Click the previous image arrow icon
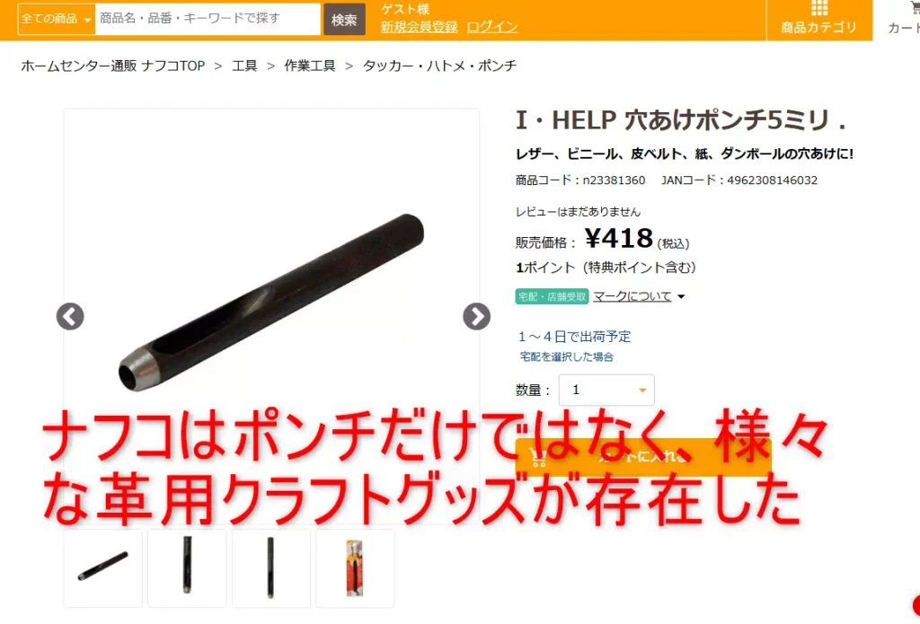This screenshot has height=624, width=920. point(70,317)
